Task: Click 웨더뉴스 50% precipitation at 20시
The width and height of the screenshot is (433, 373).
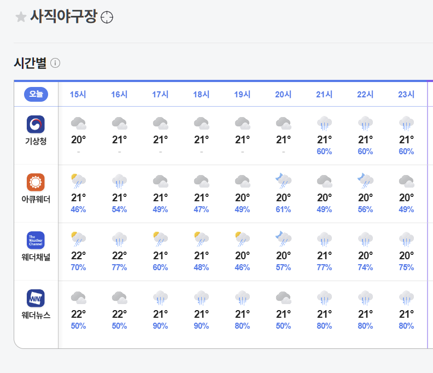Action: pyautogui.click(x=283, y=326)
